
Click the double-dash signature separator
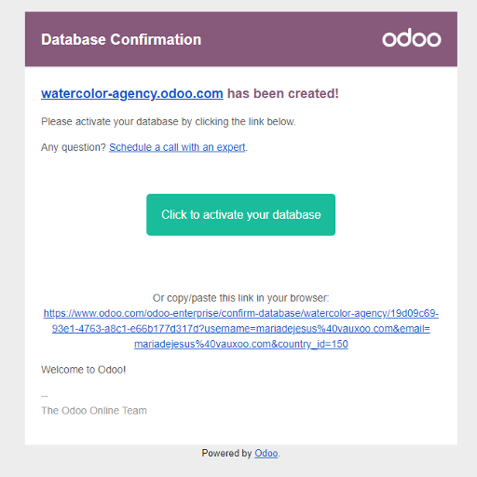pos(45,396)
